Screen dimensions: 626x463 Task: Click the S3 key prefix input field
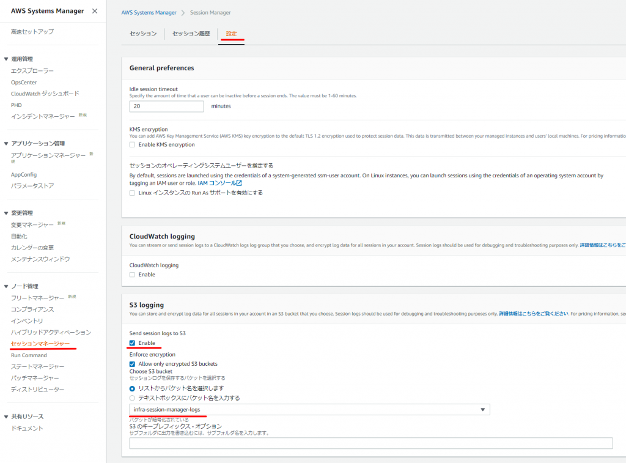pos(371,443)
